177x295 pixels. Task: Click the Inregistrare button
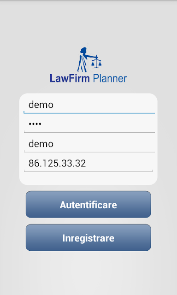pyautogui.click(x=88, y=238)
